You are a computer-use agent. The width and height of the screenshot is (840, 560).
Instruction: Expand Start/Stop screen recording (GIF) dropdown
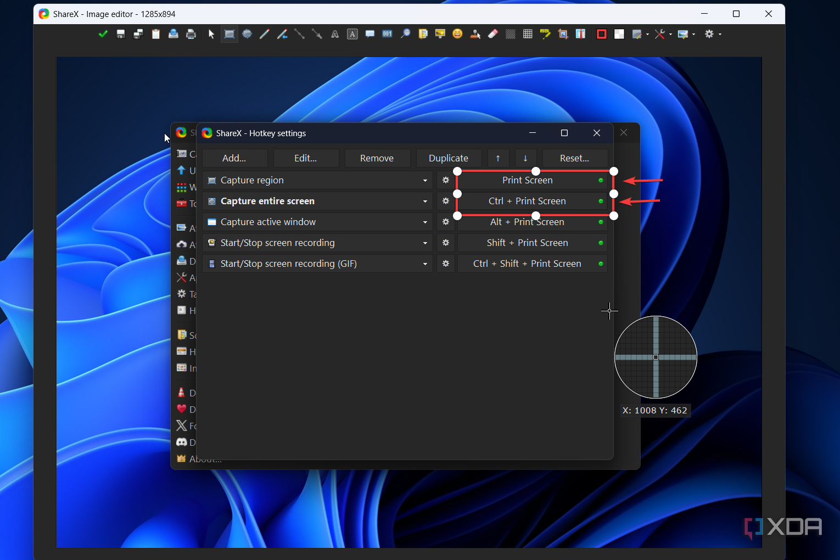(x=425, y=264)
